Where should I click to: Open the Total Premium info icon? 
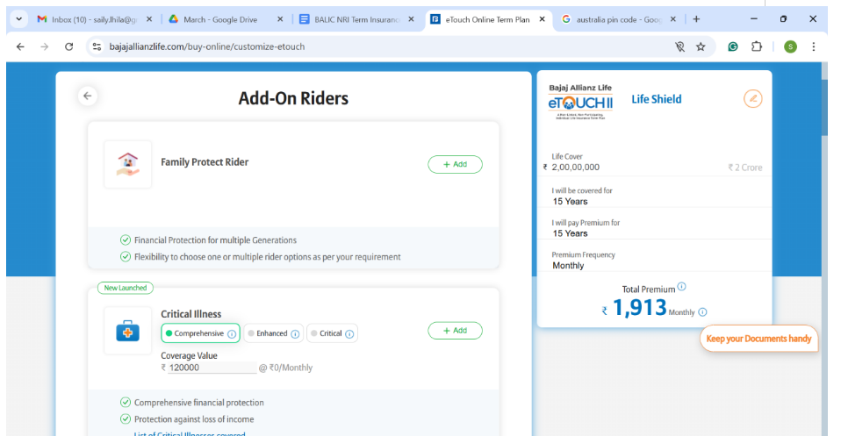681,286
